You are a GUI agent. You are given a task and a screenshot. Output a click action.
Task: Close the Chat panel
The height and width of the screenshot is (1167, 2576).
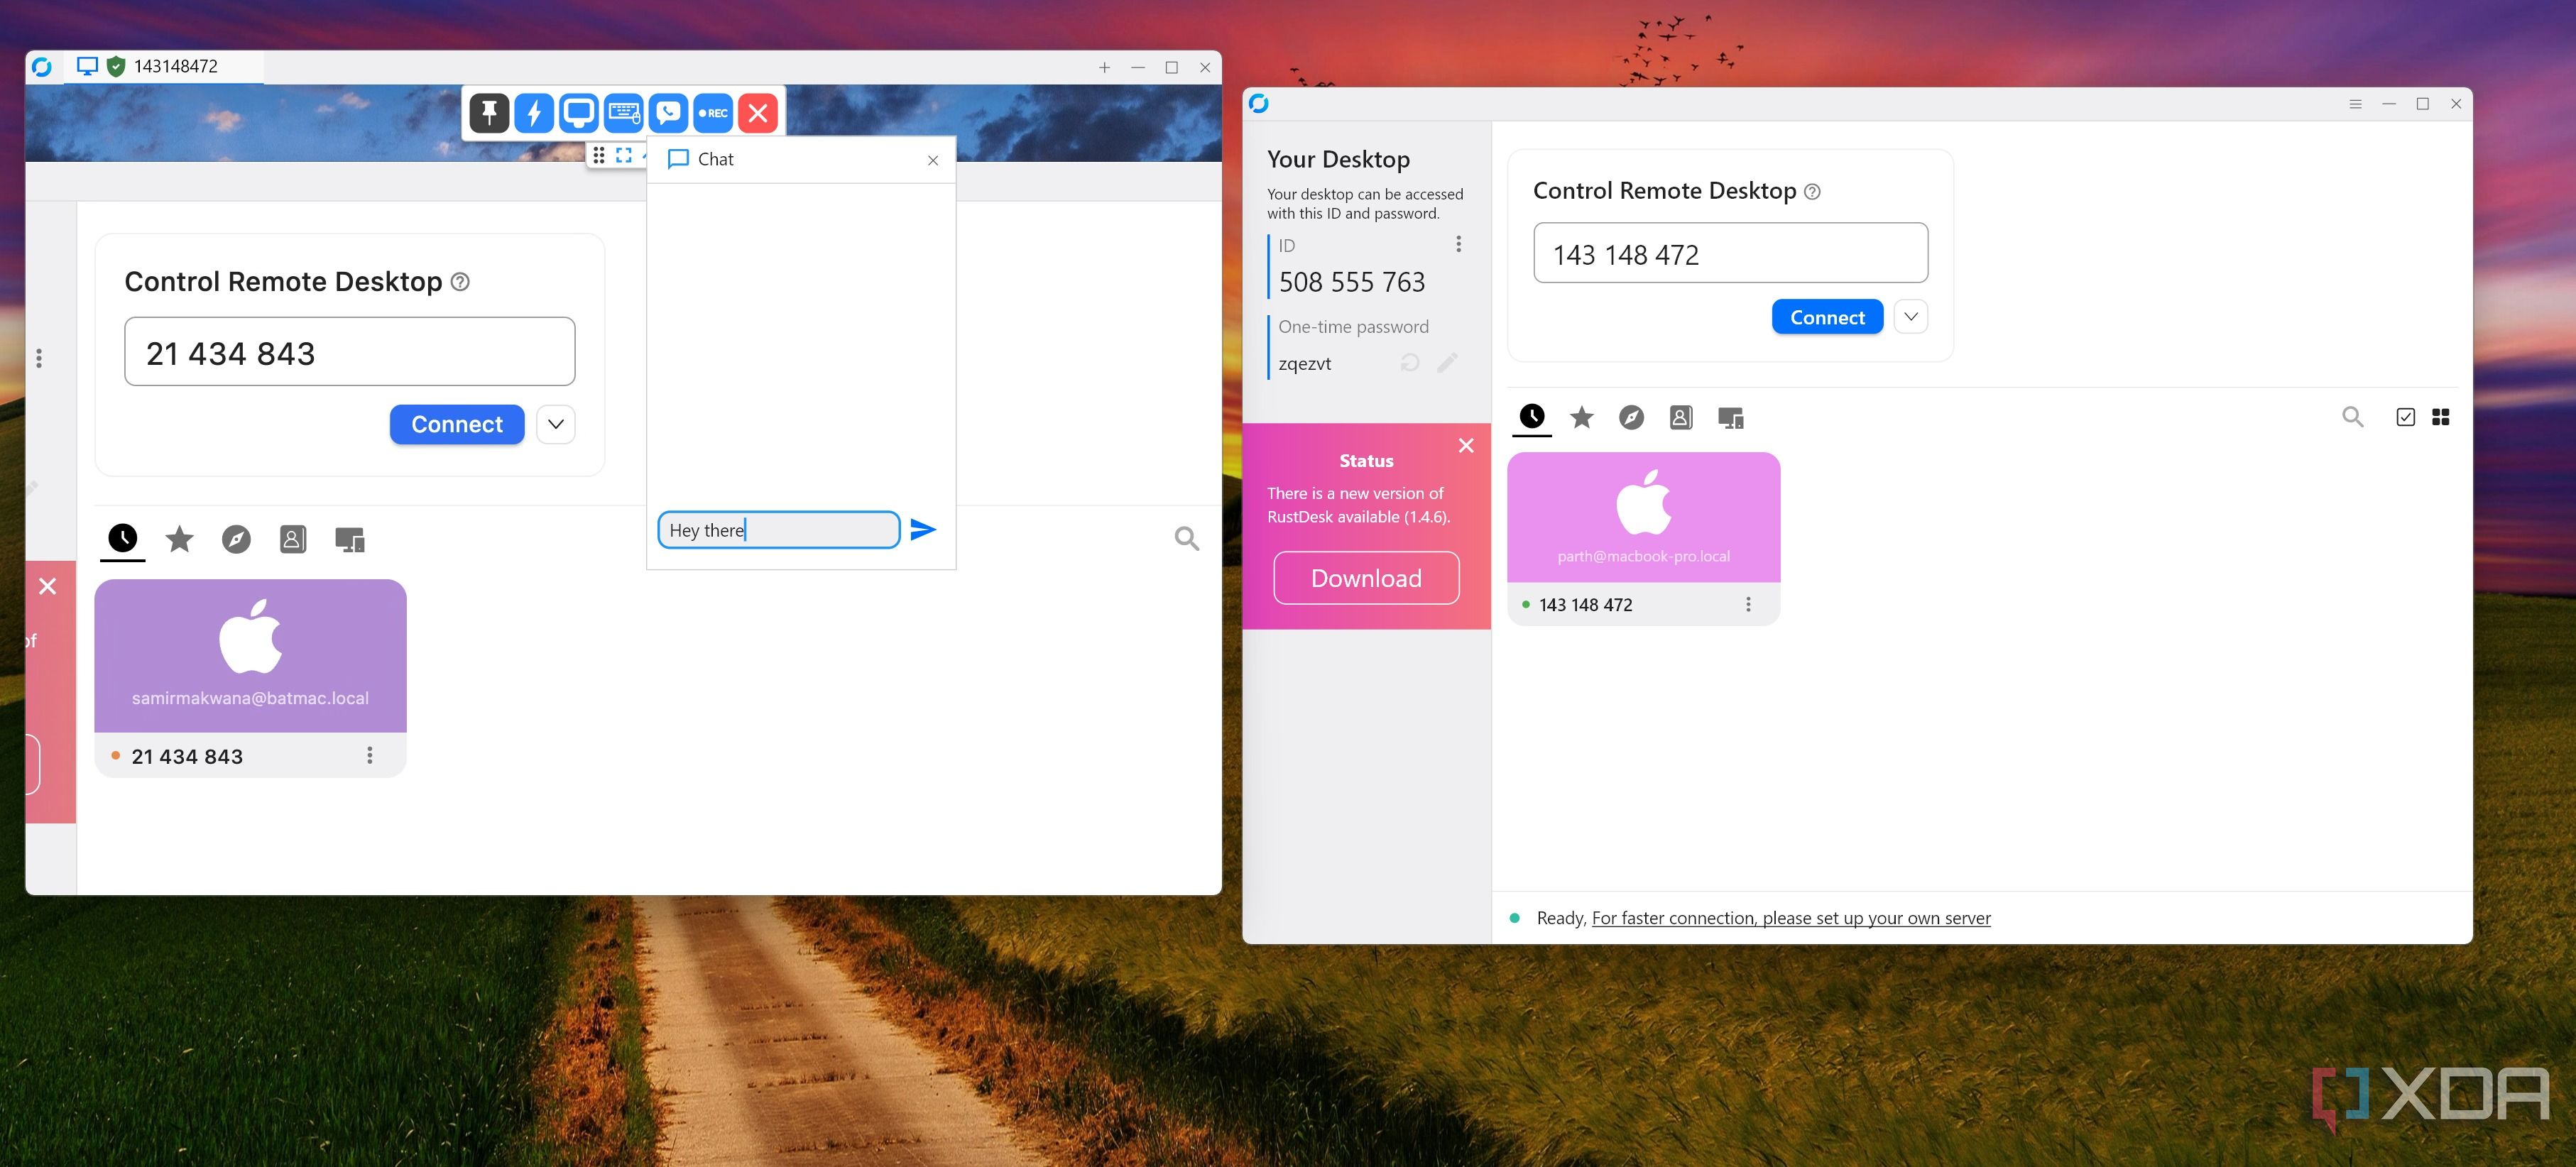coord(933,160)
